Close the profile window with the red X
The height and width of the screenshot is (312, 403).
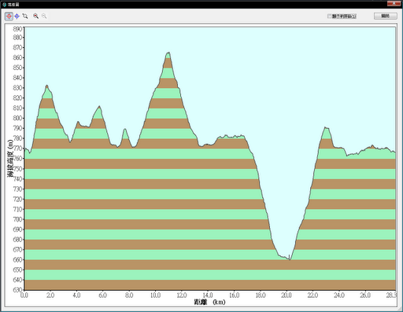tap(394, 3)
